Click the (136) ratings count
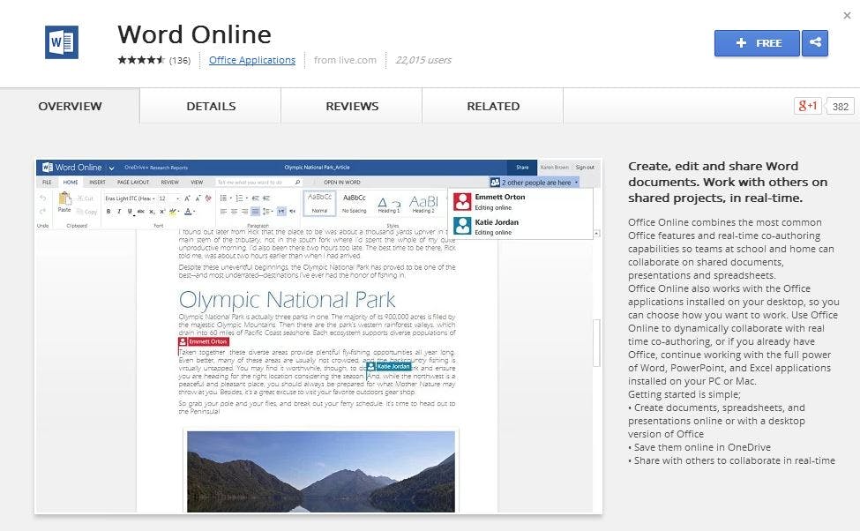The image size is (860, 531). point(180,60)
